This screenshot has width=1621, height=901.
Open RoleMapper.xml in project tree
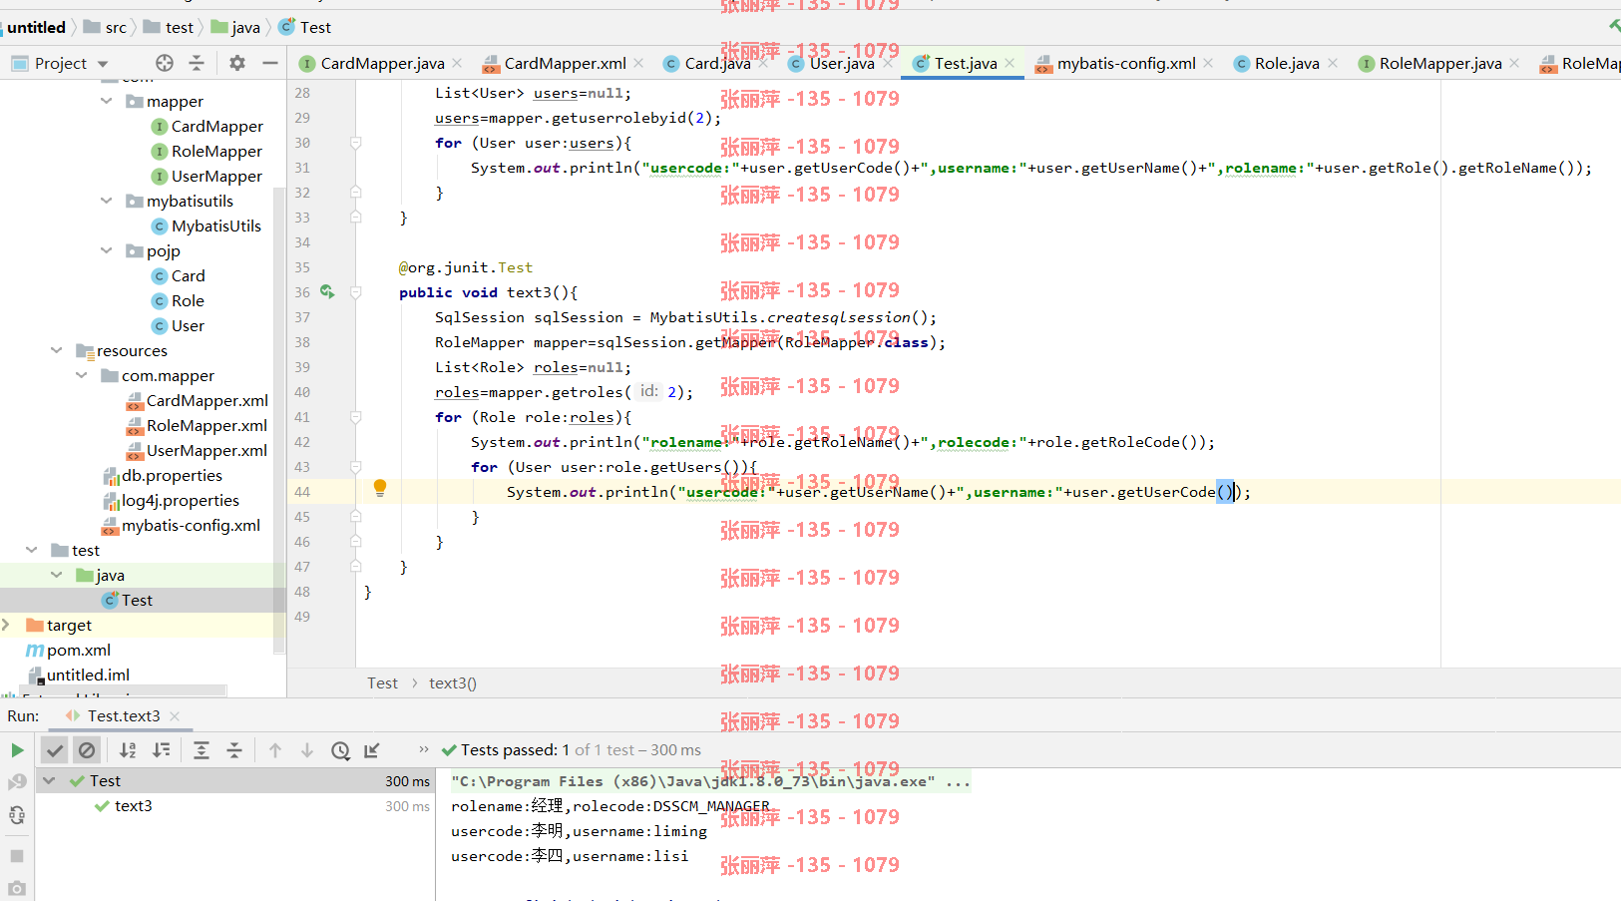[197, 425]
